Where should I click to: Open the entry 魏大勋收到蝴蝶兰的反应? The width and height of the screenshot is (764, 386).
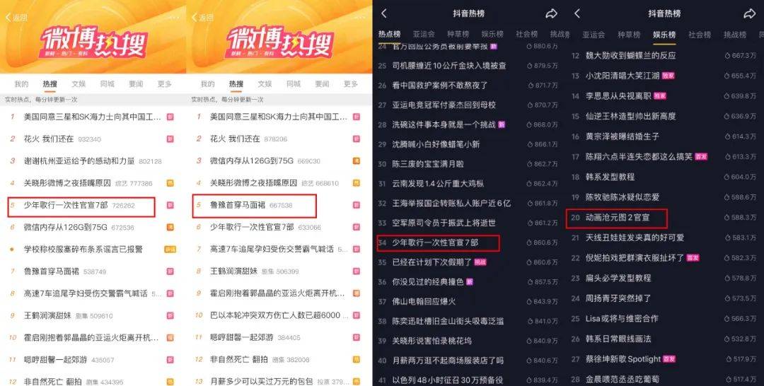click(x=630, y=55)
